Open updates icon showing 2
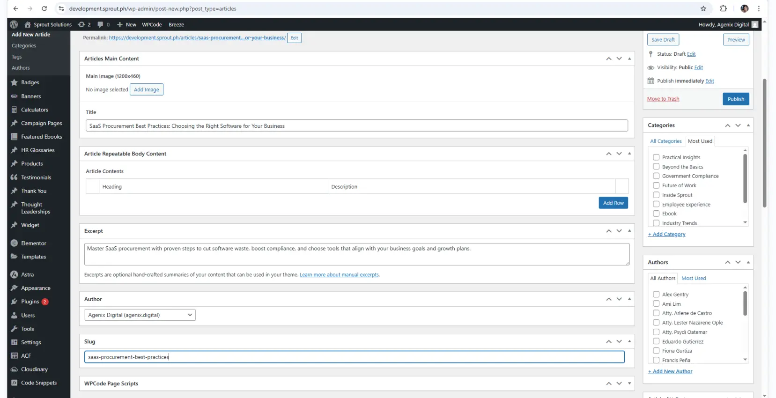Viewport: 776px width, 398px height. point(84,24)
